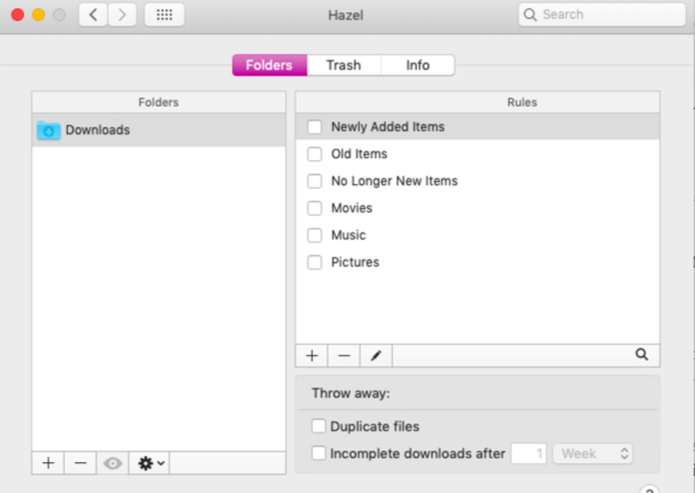
Task: Edit selected rule with pencil icon
Action: click(x=376, y=355)
